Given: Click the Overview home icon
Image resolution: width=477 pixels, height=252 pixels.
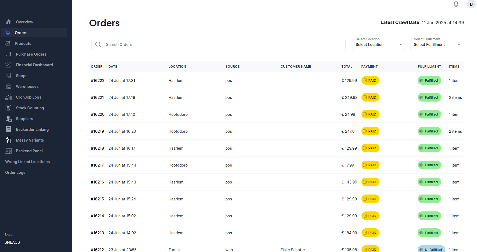Looking at the screenshot, I should [8, 22].
